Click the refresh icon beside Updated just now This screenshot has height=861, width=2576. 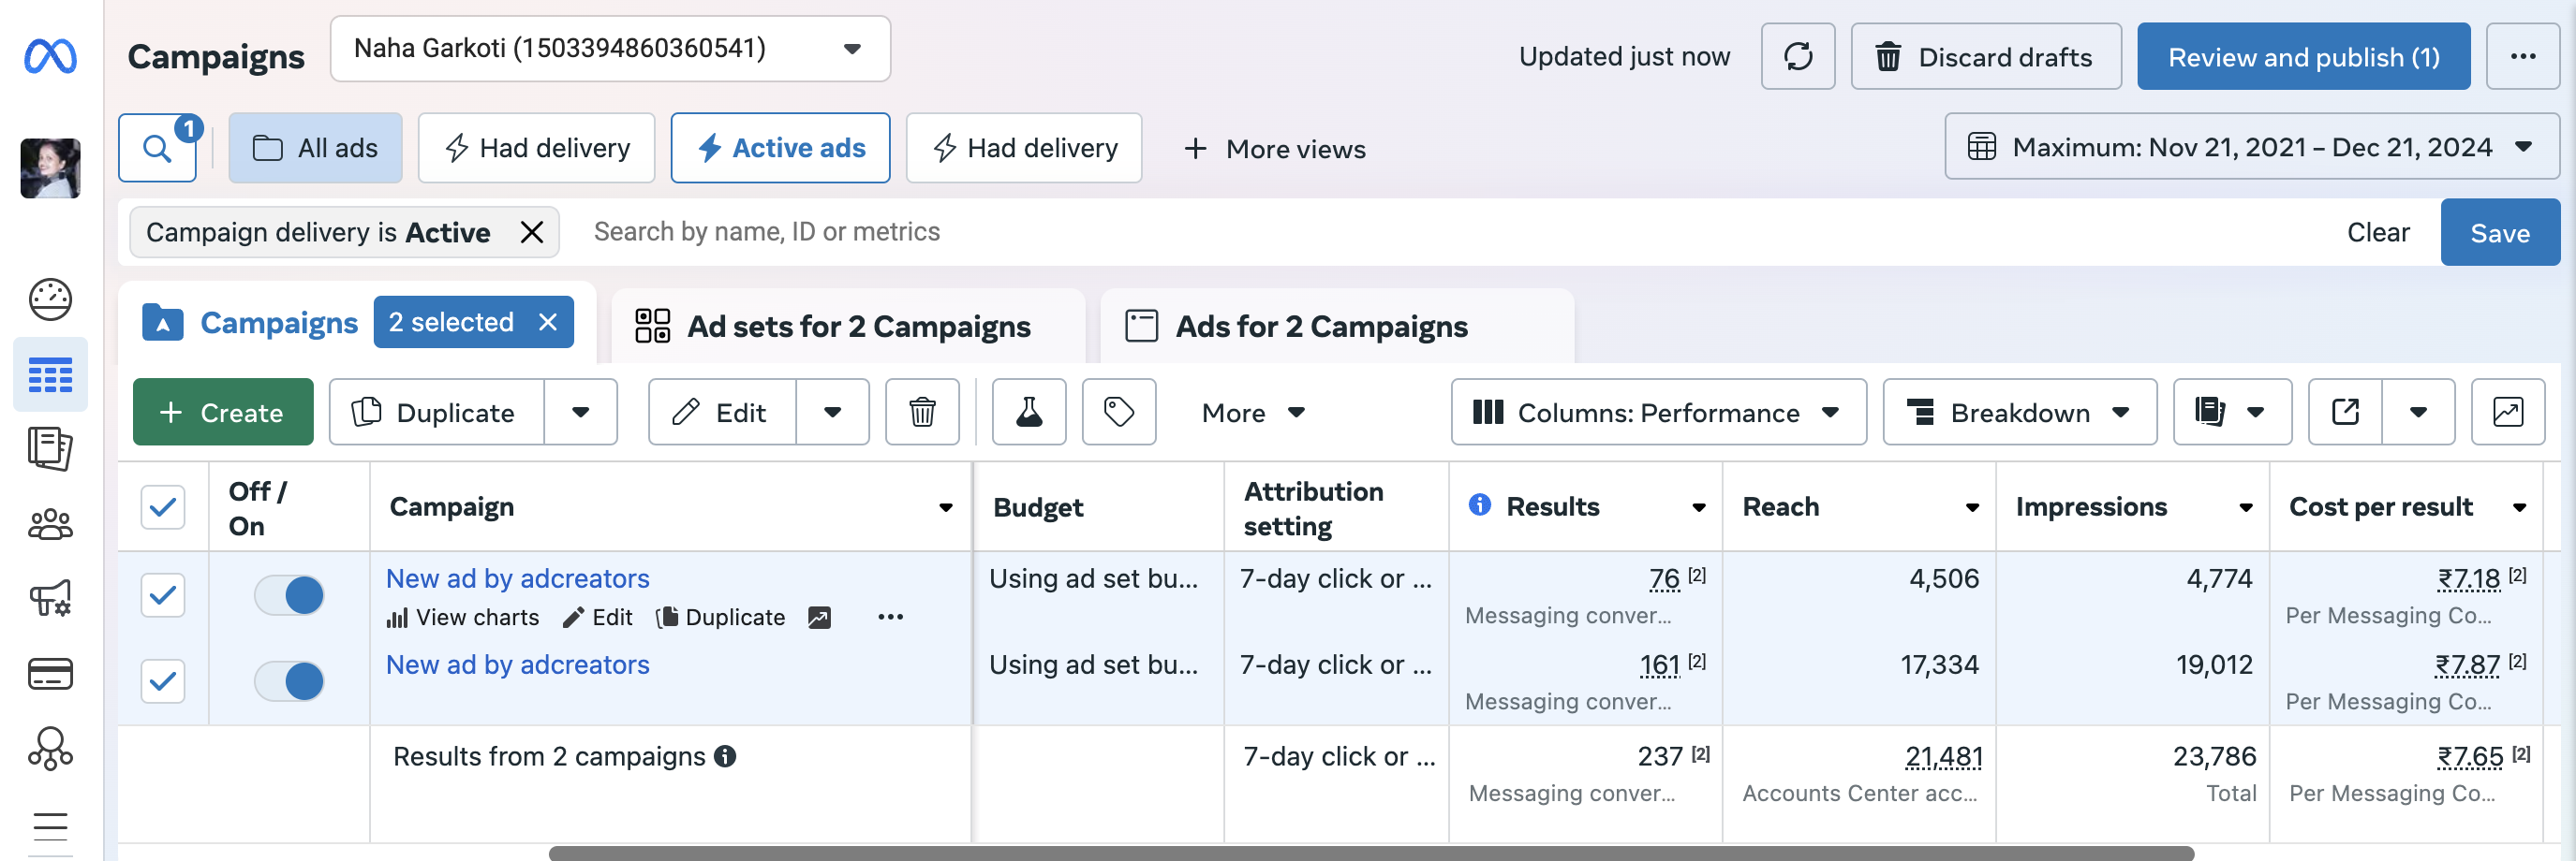coord(1797,57)
